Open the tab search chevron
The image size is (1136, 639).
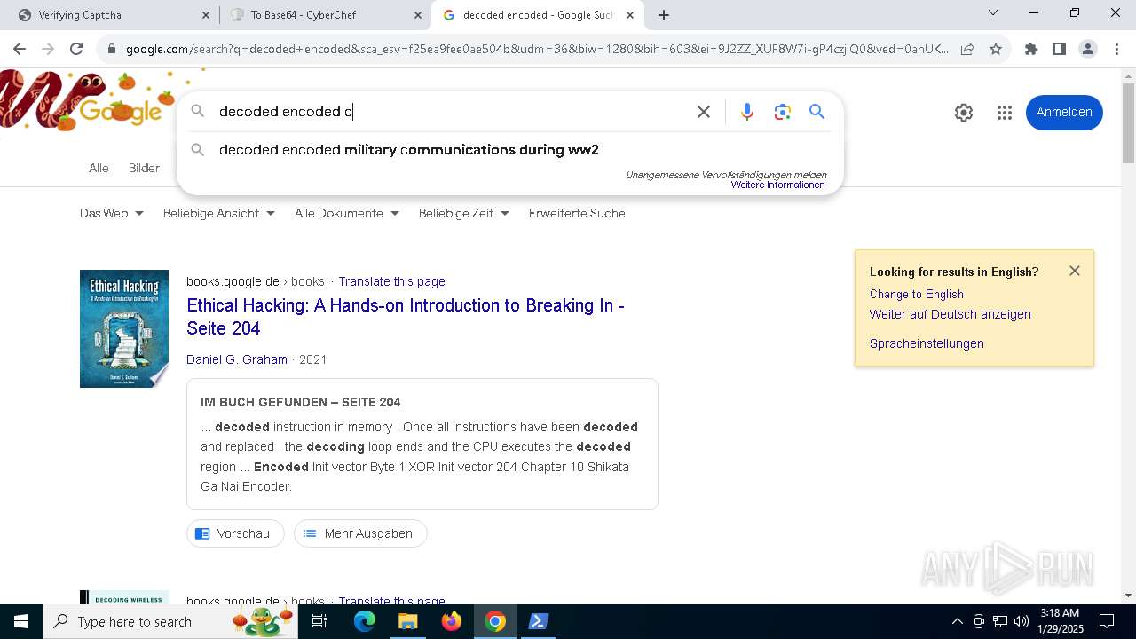993,13
